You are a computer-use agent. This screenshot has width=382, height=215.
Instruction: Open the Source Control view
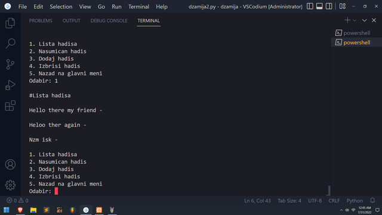10,64
